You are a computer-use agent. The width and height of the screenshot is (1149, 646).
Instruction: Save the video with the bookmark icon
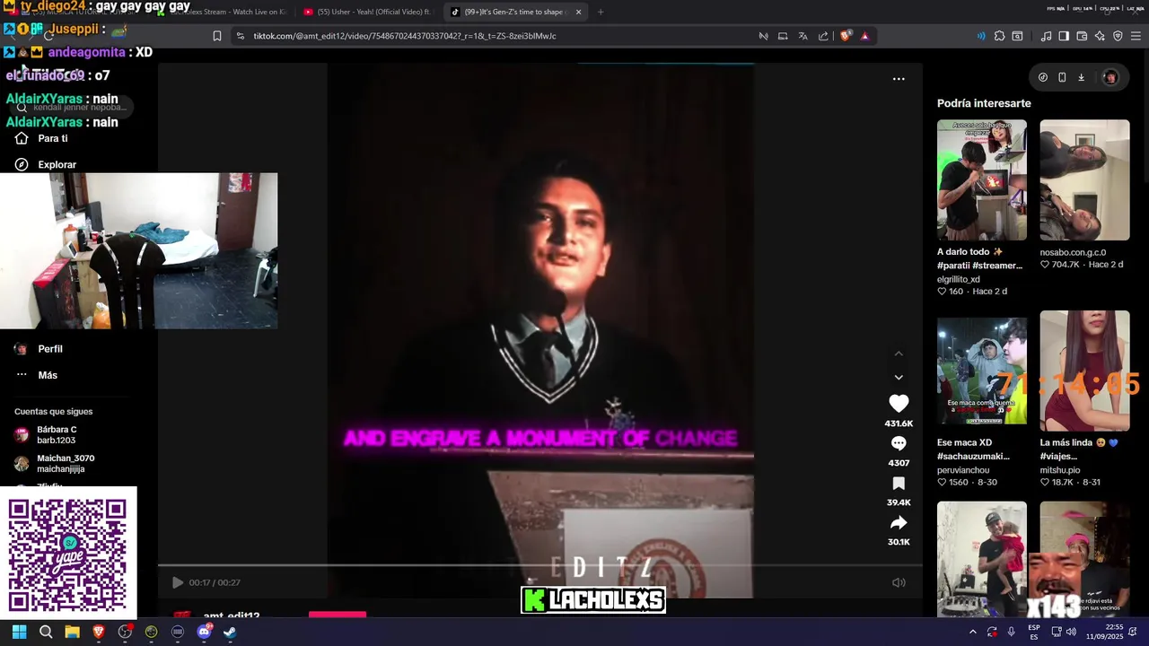(899, 484)
